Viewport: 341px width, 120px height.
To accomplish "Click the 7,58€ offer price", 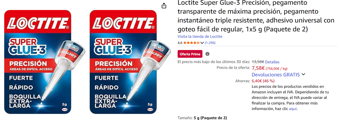I will [258, 68].
